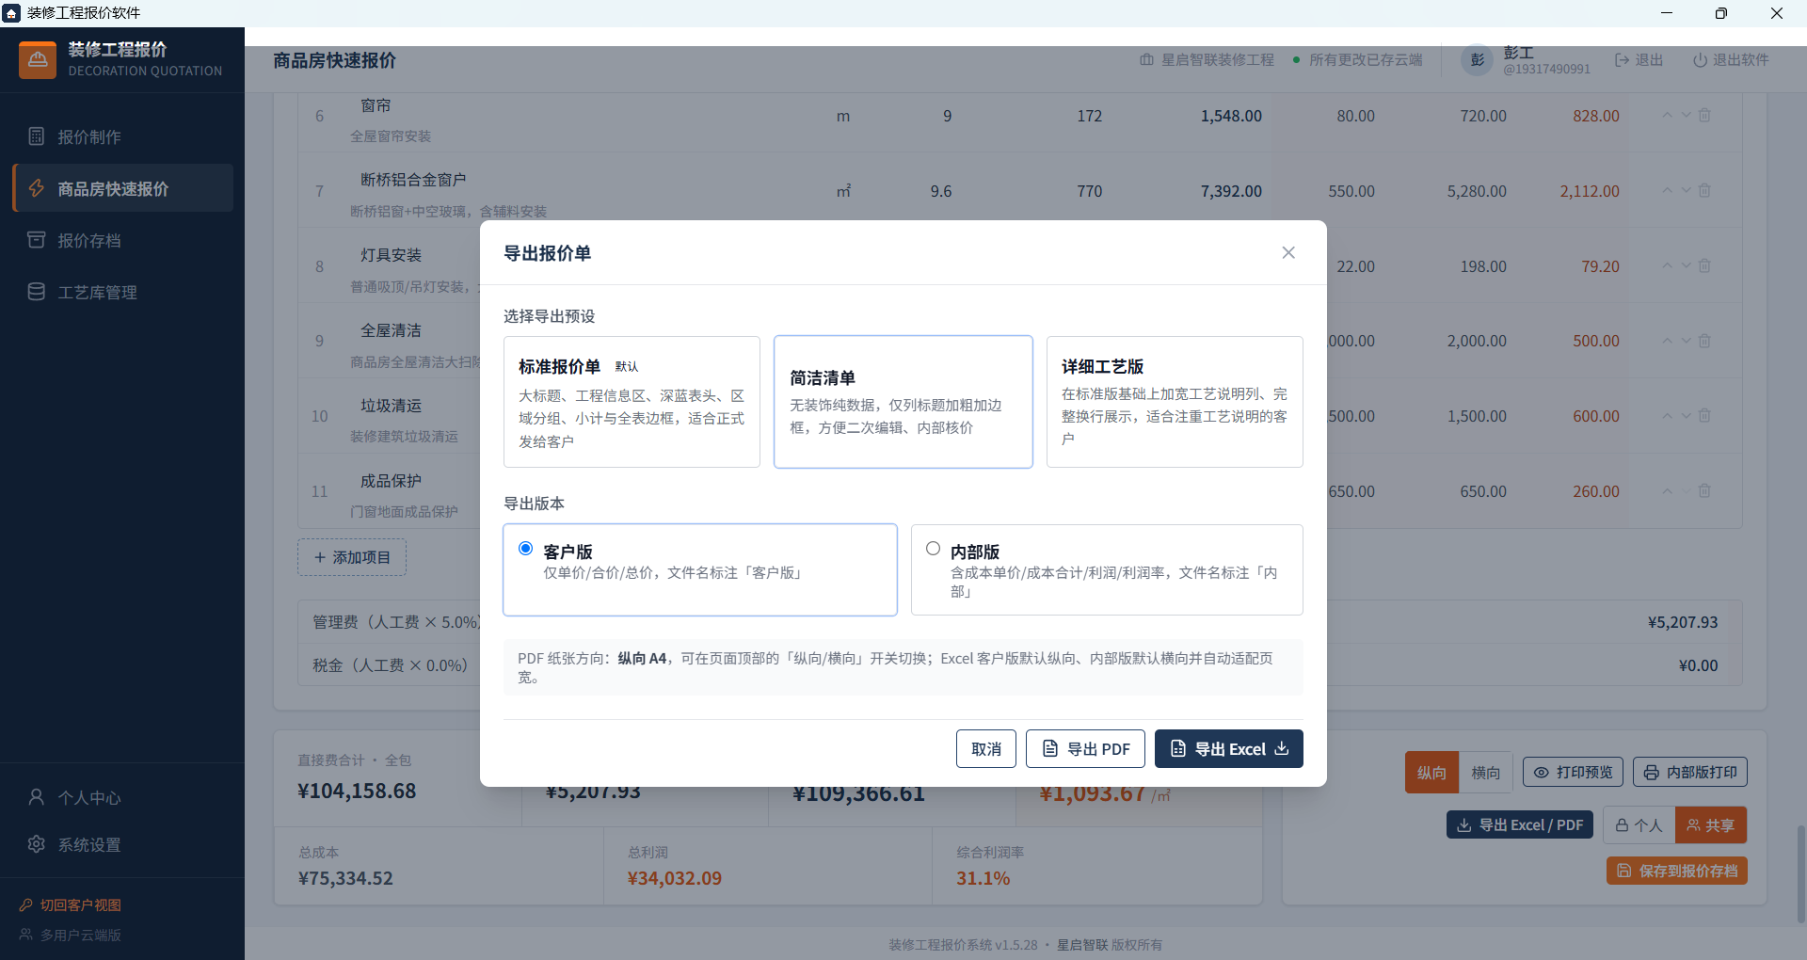The image size is (1807, 960).
Task: Open 系统设置 in the sidebar
Action: (122, 844)
